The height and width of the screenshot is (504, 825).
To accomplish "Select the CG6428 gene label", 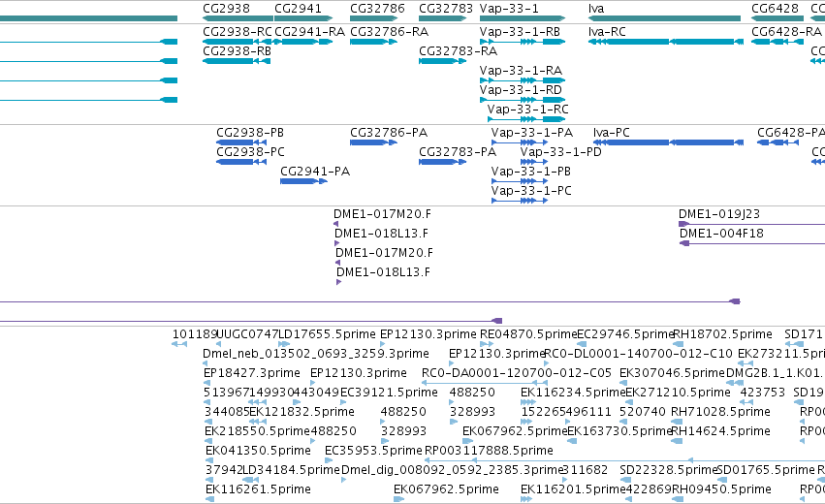I will coord(775,9).
